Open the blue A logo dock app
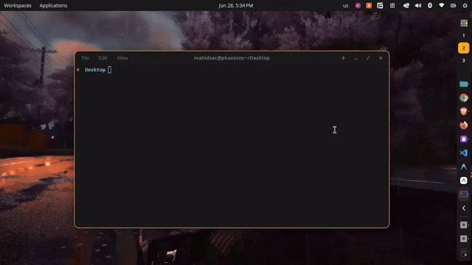The height and width of the screenshot is (265, 472). coord(464,167)
